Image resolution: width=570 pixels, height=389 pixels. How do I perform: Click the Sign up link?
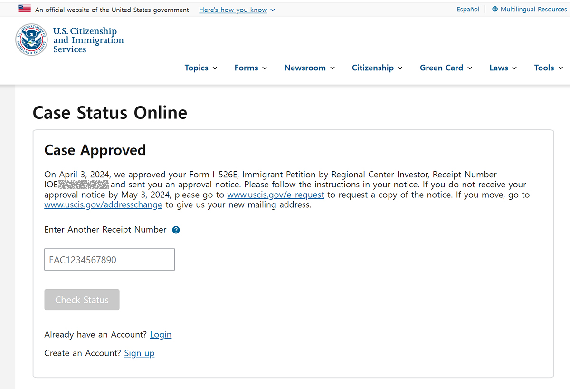(139, 353)
